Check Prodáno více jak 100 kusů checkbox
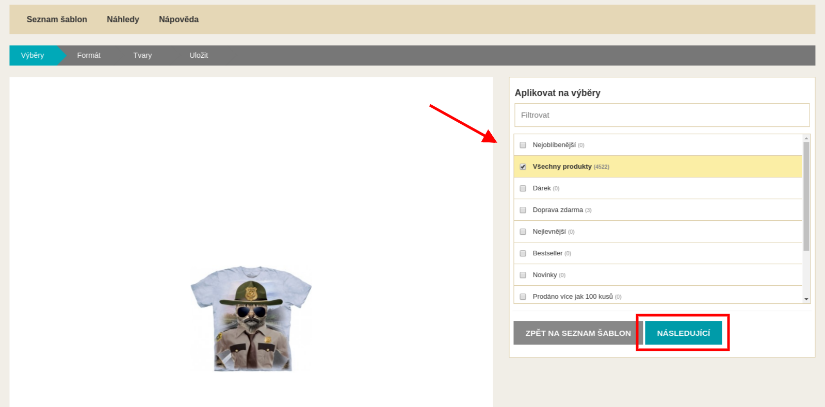 pyautogui.click(x=523, y=297)
